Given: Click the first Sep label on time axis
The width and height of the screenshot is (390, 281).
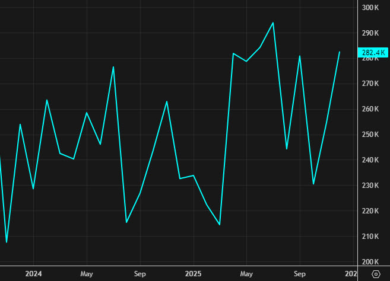Looking at the screenshot, I should tap(140, 274).
